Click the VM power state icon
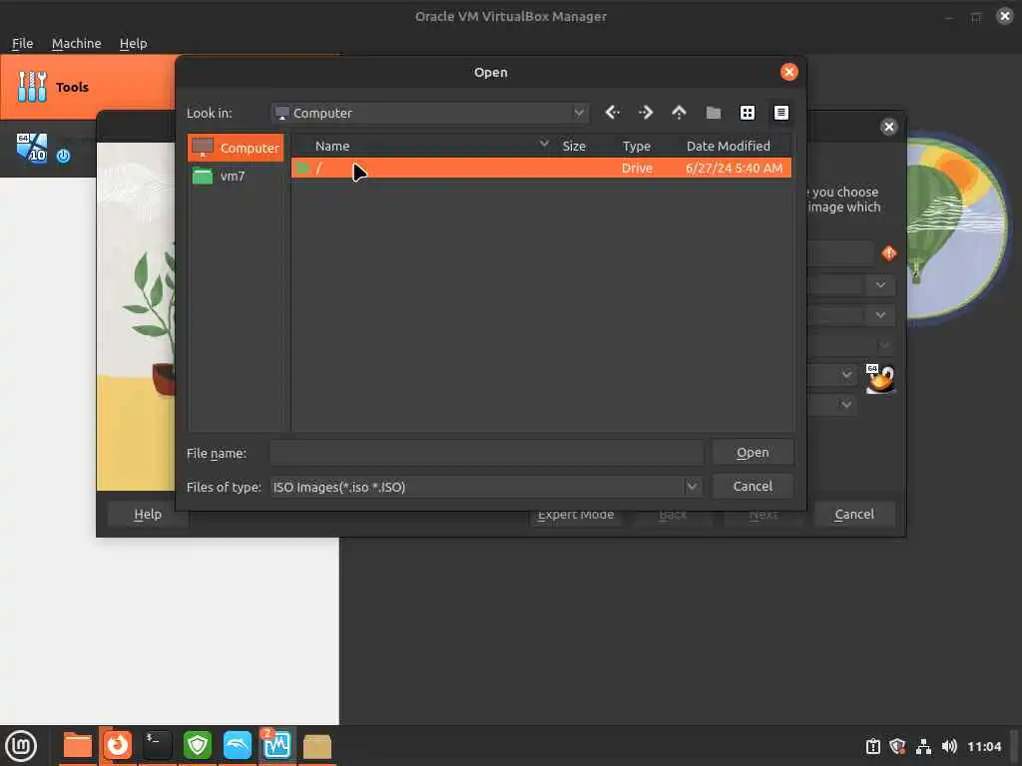1022x766 pixels. click(63, 156)
